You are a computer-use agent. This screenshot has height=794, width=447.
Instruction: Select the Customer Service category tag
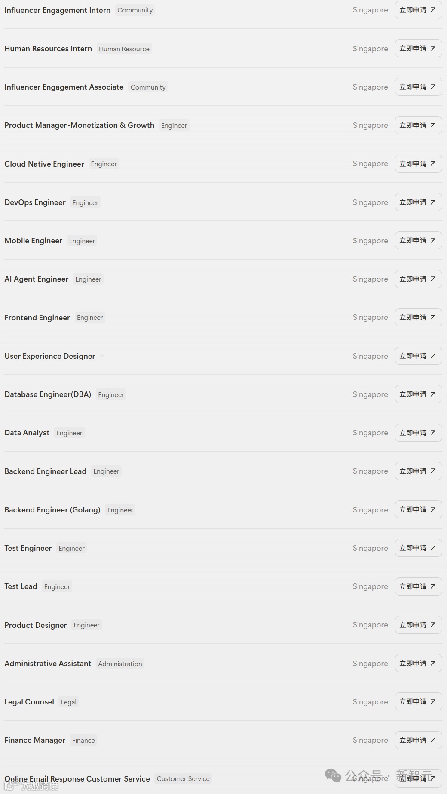click(183, 778)
